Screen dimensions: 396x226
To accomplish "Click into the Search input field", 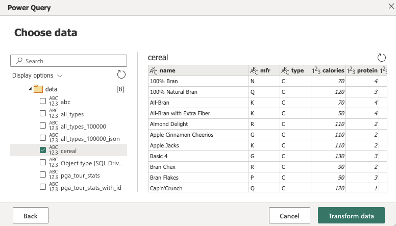I will point(71,61).
